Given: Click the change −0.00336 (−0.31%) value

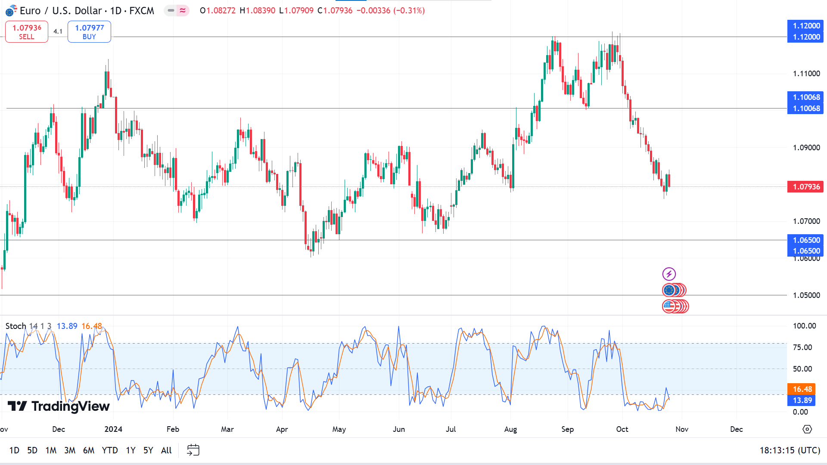Looking at the screenshot, I should click(x=391, y=10).
